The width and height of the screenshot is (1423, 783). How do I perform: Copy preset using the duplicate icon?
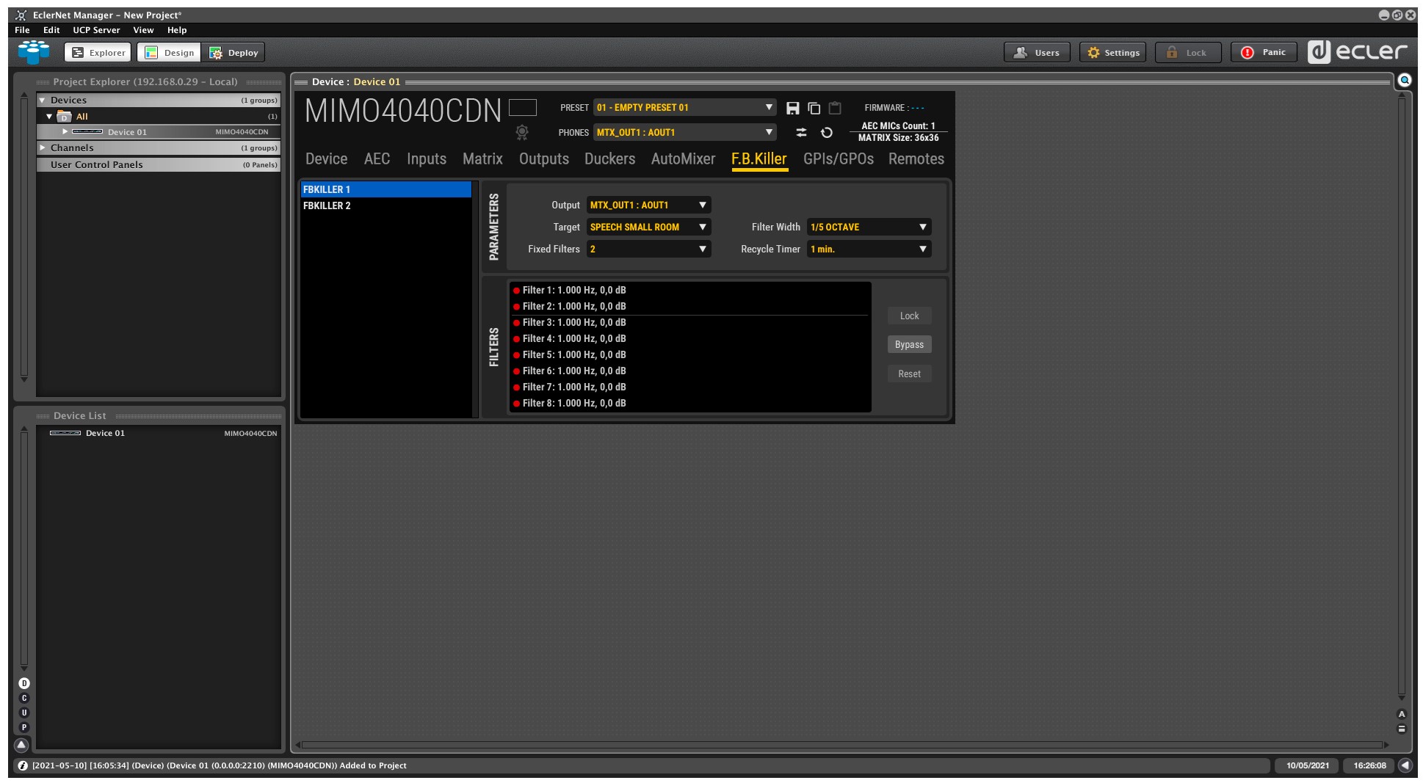click(814, 108)
